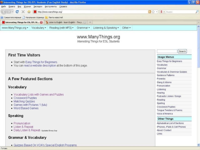Viewport: 200px width, 150px height.
Task: Open the back history dropdown arrow
Action: [x=12, y=12]
